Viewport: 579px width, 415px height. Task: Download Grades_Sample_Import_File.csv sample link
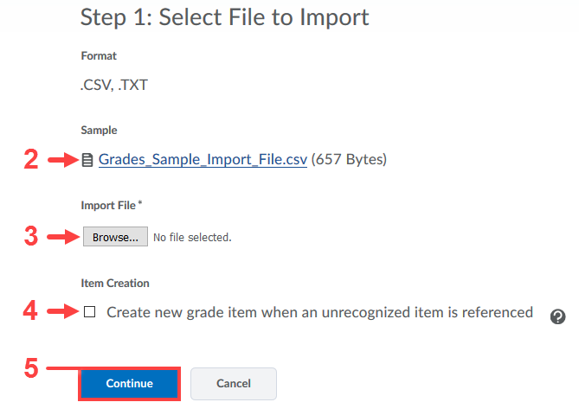203,159
